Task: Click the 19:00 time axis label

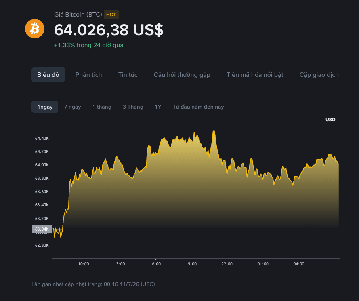Action: pos(191,264)
